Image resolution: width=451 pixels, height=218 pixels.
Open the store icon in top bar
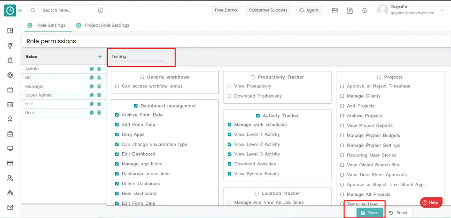(335, 10)
